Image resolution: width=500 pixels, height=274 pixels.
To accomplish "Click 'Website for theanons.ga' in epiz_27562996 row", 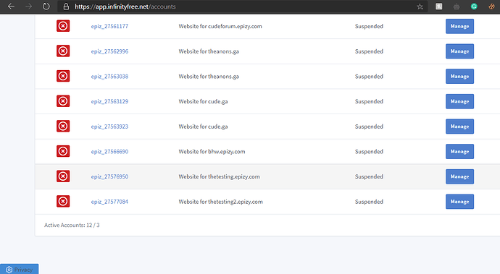I will [209, 51].
